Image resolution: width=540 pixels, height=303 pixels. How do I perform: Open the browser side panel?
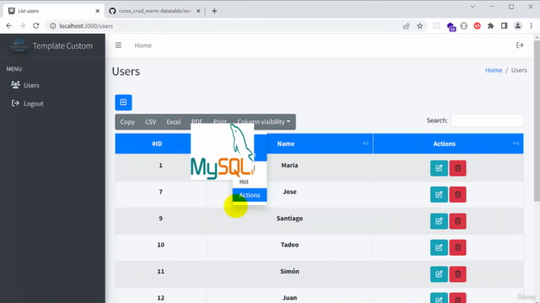(x=504, y=26)
